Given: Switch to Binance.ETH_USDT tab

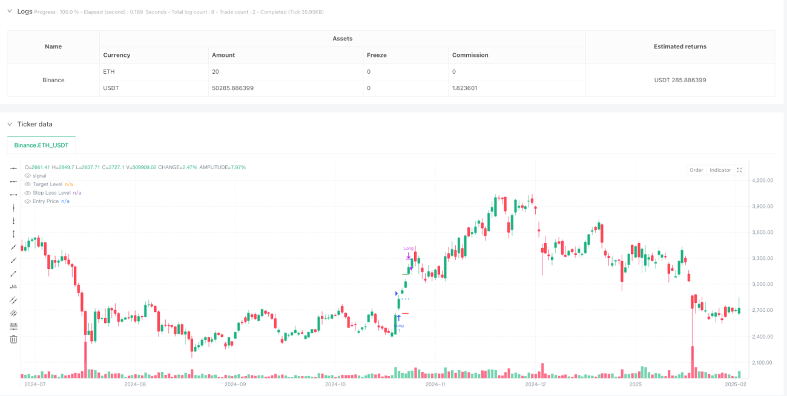Looking at the screenshot, I should 41,146.
